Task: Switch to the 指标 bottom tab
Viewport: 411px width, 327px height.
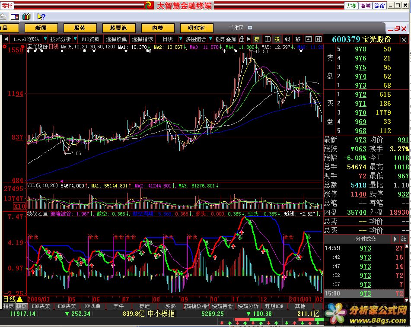Action: coord(8,306)
